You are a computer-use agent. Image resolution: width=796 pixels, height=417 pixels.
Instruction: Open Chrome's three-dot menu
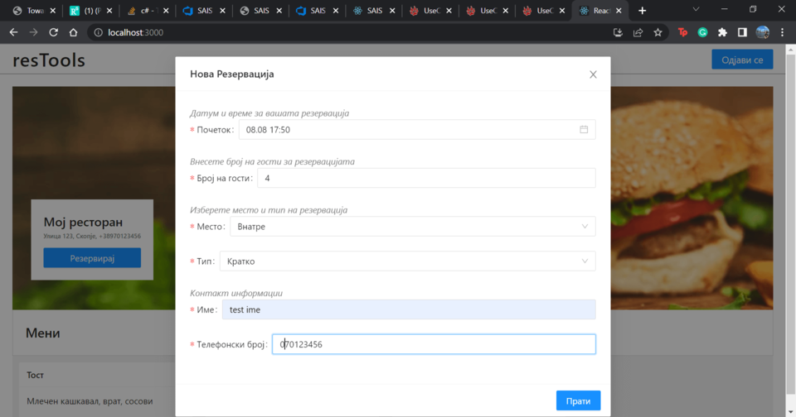click(x=782, y=32)
